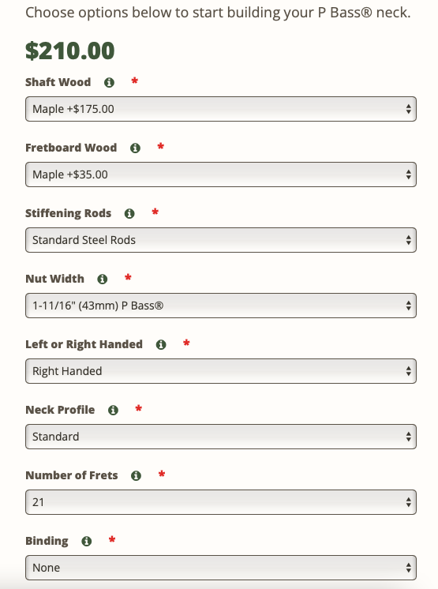Image resolution: width=438 pixels, height=589 pixels.
Task: Click the Nut Width info icon
Action: pyautogui.click(x=103, y=279)
